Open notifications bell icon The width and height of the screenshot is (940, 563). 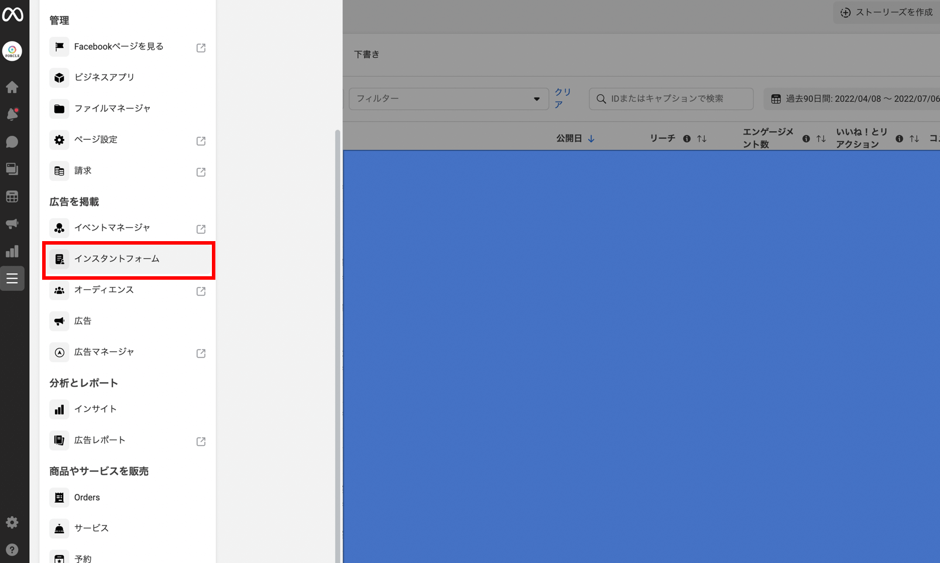pos(12,114)
